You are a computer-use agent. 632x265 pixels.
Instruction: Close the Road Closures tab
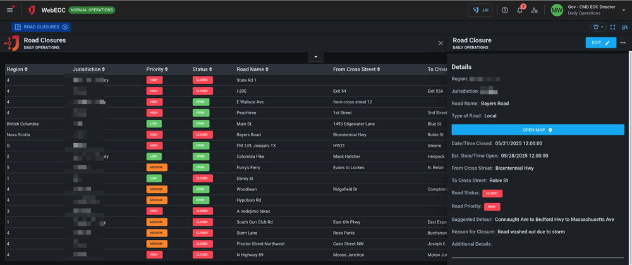click(x=65, y=27)
